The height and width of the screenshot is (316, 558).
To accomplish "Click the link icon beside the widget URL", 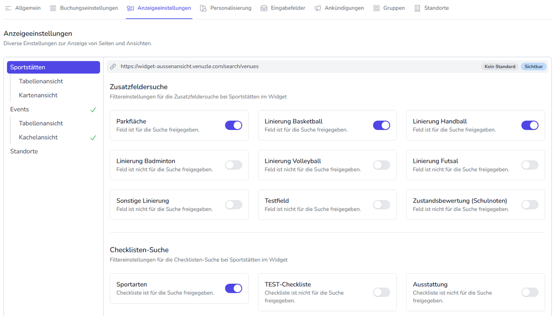I will tap(113, 67).
